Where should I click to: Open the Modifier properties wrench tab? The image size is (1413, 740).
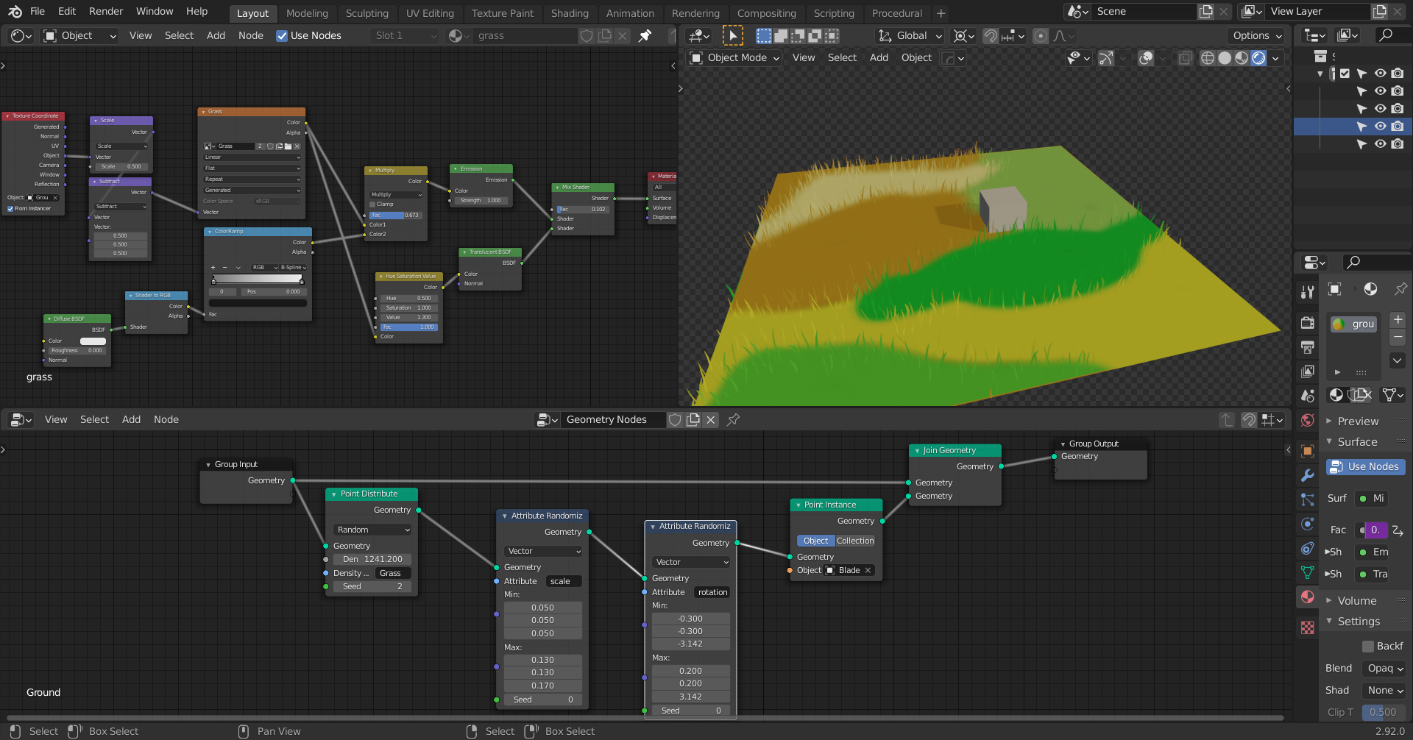click(x=1307, y=475)
